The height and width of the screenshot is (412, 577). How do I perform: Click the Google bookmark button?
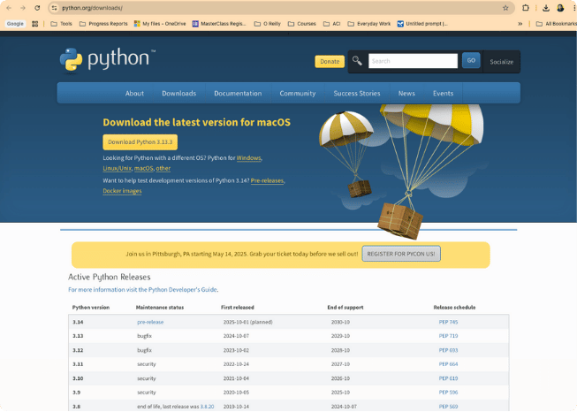pyautogui.click(x=15, y=24)
